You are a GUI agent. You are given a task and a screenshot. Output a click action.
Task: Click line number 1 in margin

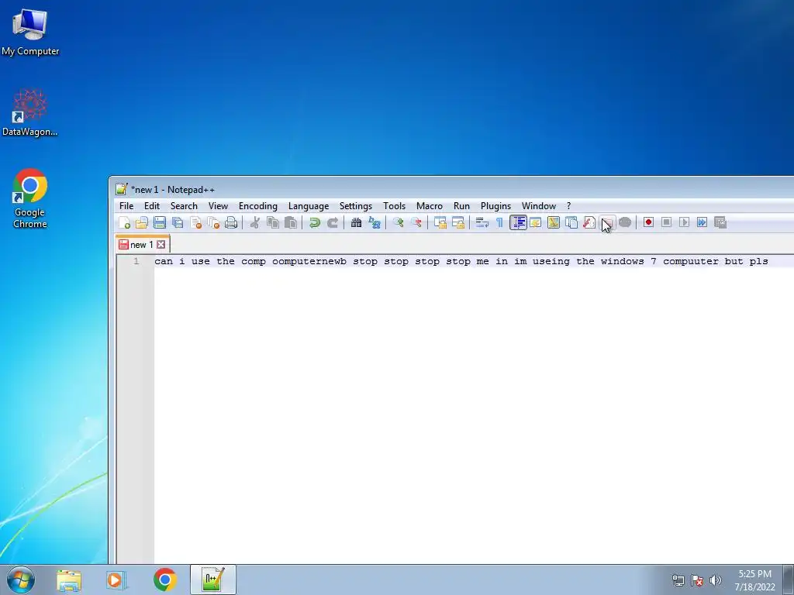pos(136,261)
